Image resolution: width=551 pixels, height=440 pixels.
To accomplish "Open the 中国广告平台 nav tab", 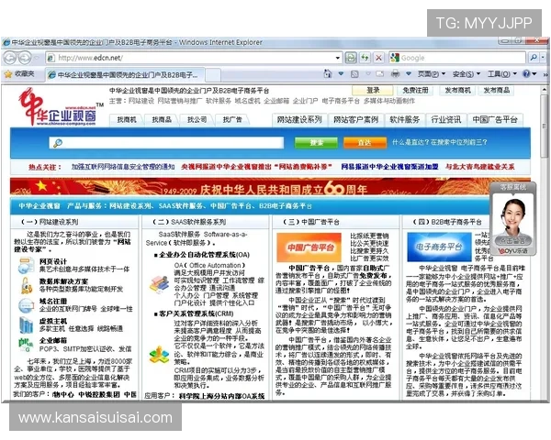I will click(495, 120).
